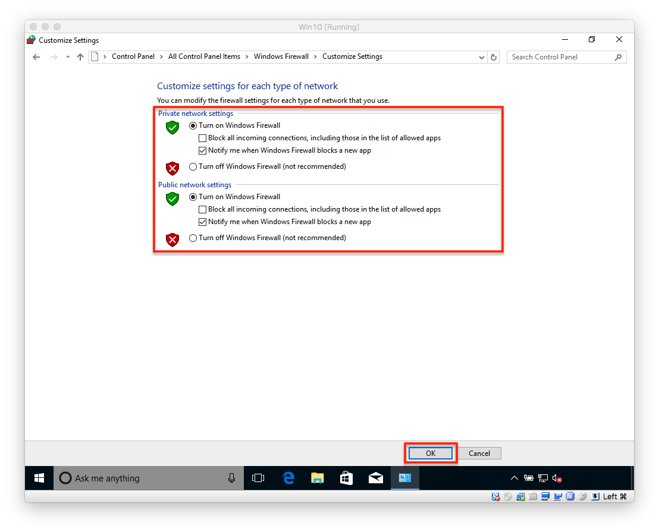Click the search magnifier icon
The image size is (659, 532).
618,57
